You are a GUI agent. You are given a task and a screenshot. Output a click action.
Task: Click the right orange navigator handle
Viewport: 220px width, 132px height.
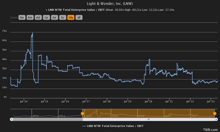(x=214, y=113)
